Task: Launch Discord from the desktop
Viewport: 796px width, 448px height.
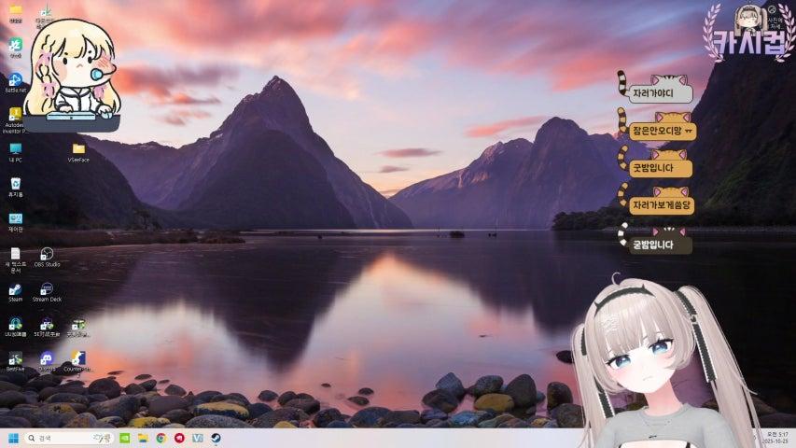Action: [x=46, y=358]
